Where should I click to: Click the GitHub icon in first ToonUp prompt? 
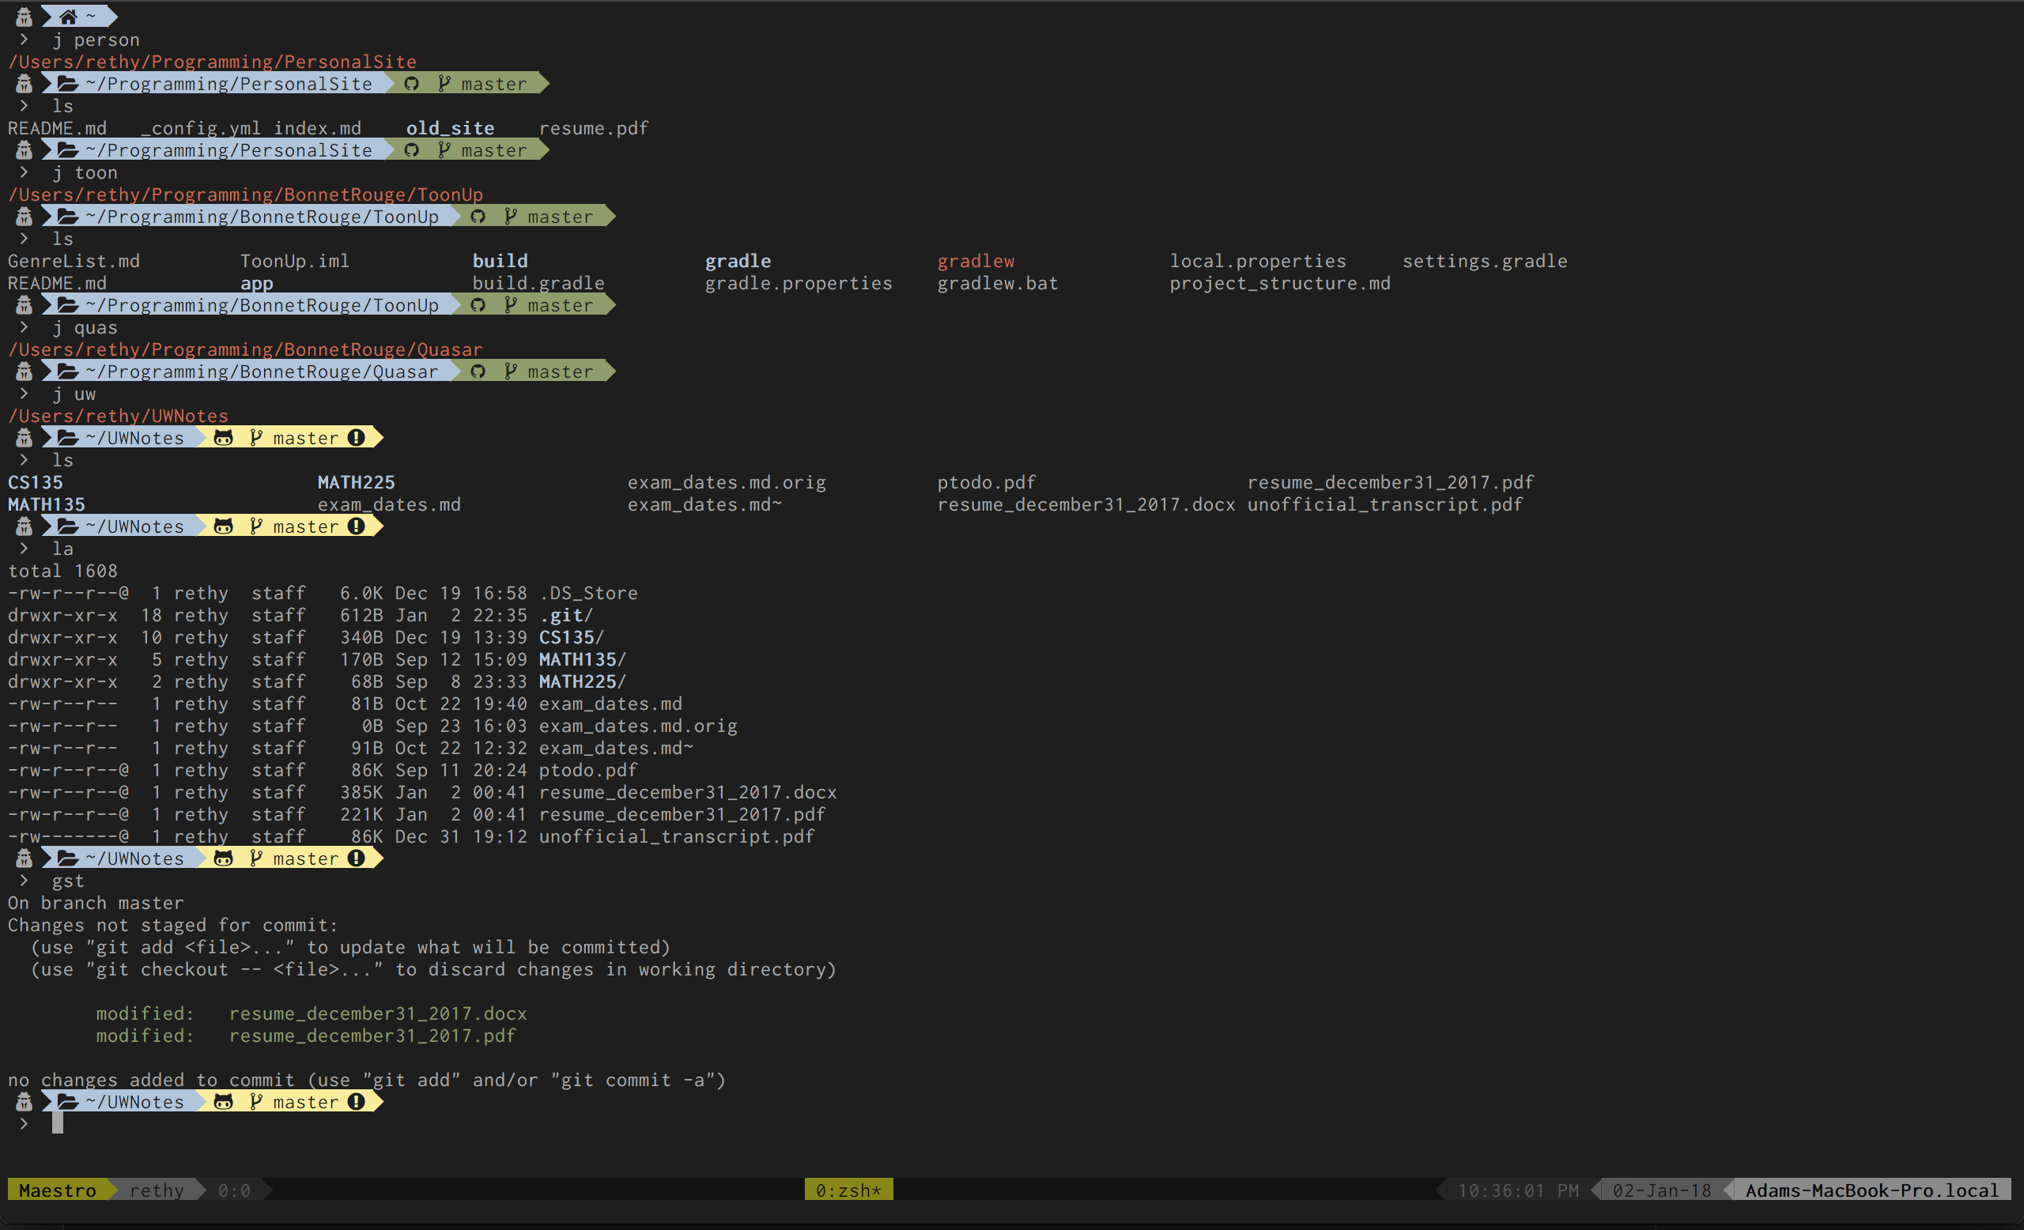point(478,216)
